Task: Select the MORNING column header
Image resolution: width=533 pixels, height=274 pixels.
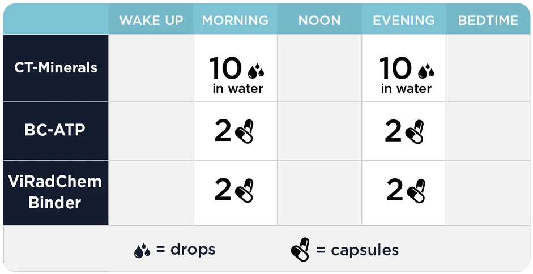Action: [235, 20]
